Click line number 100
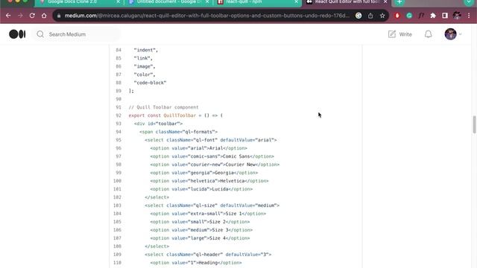 point(118,181)
